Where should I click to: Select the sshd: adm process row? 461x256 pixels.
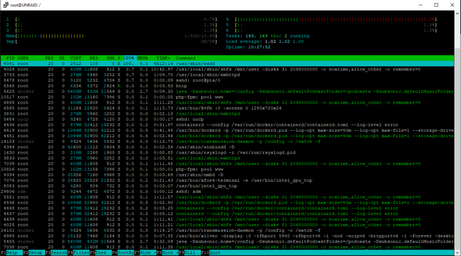(227, 192)
